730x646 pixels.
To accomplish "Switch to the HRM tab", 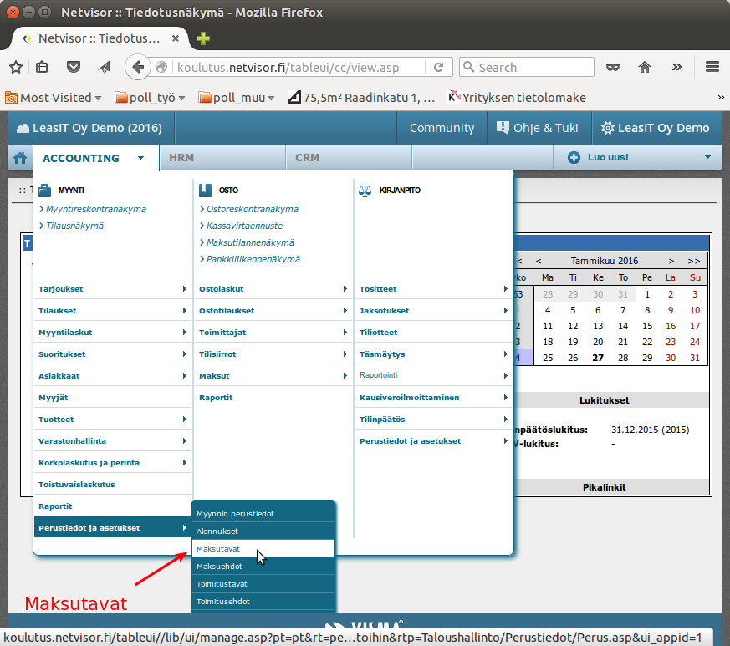I will (x=181, y=157).
